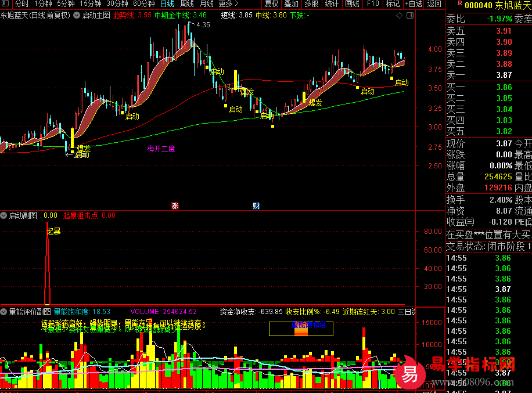Viewport: 532px width, 393px height.
Task: Switch to the 日线 daily chart tab
Action: pyautogui.click(x=167, y=4)
